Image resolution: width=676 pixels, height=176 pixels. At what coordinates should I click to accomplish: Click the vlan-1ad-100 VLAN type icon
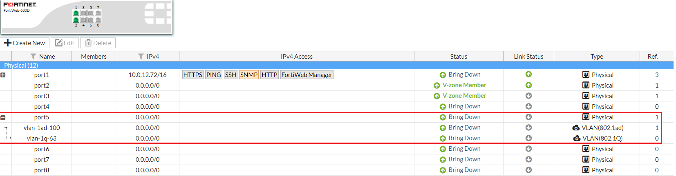[x=576, y=128]
